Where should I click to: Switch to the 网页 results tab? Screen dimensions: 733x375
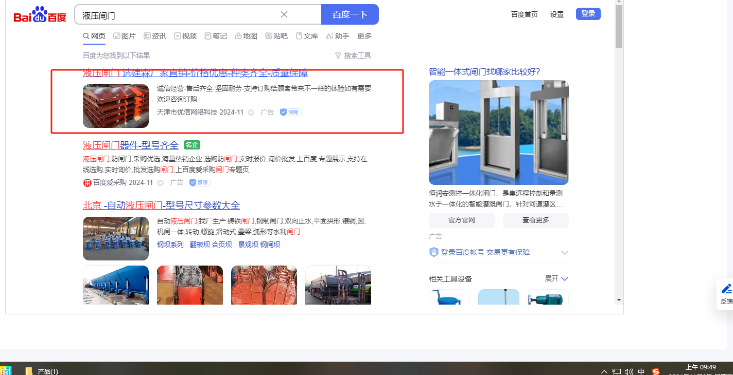94,36
